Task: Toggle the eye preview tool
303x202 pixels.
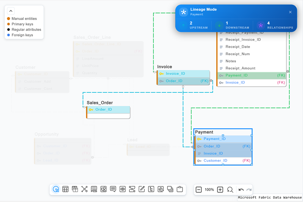Action: pos(122,189)
